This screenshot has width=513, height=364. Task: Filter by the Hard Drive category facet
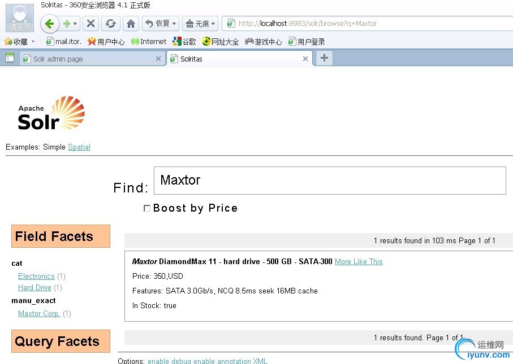tap(35, 288)
